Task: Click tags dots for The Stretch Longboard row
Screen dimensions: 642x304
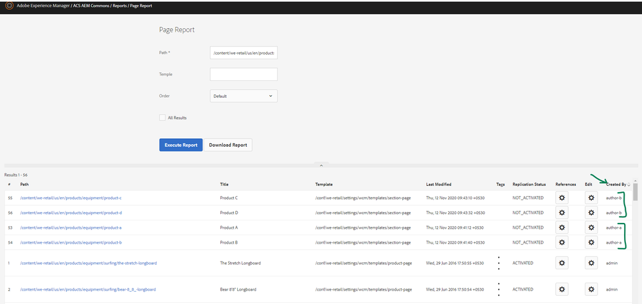Action: pyautogui.click(x=499, y=263)
